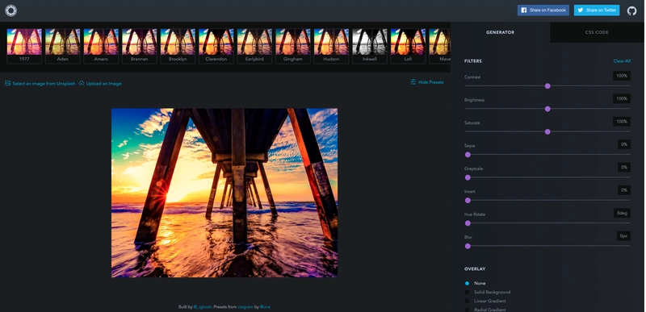Select the Solid Background overlay option
Screen dimensions: 646x312
488,293
